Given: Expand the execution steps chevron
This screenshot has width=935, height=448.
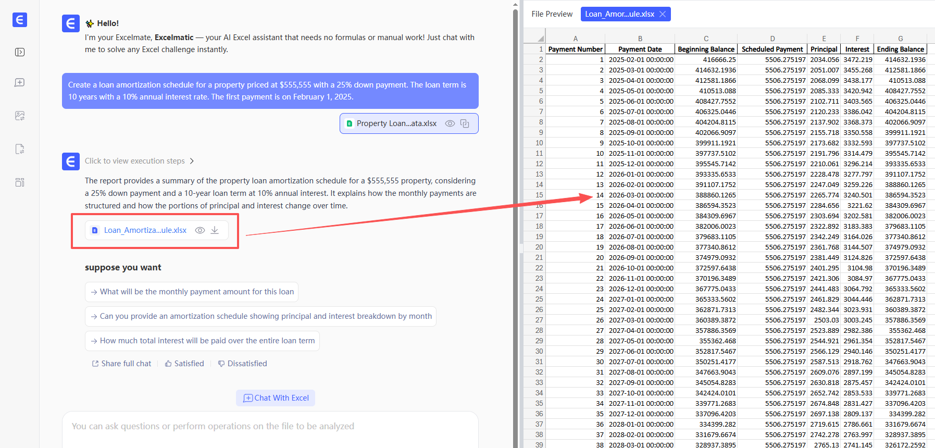Looking at the screenshot, I should (x=192, y=161).
